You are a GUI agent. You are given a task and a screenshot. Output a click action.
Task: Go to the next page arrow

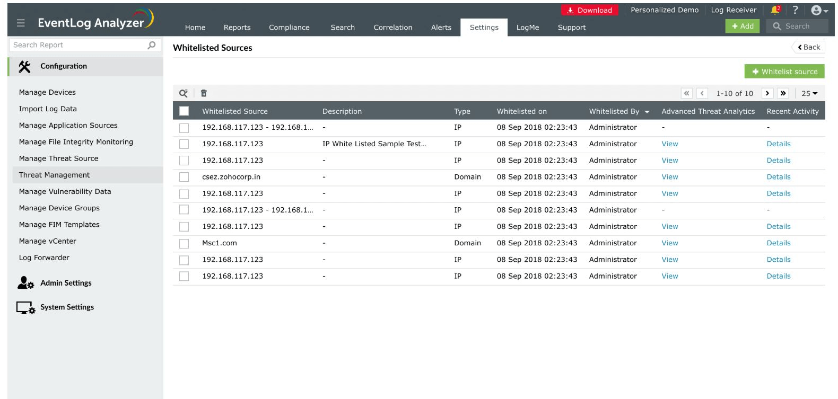767,93
